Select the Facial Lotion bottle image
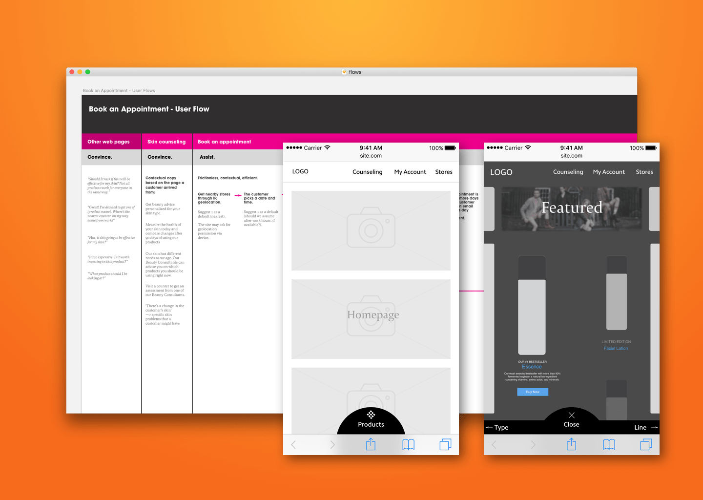This screenshot has width=703, height=500. [616, 293]
